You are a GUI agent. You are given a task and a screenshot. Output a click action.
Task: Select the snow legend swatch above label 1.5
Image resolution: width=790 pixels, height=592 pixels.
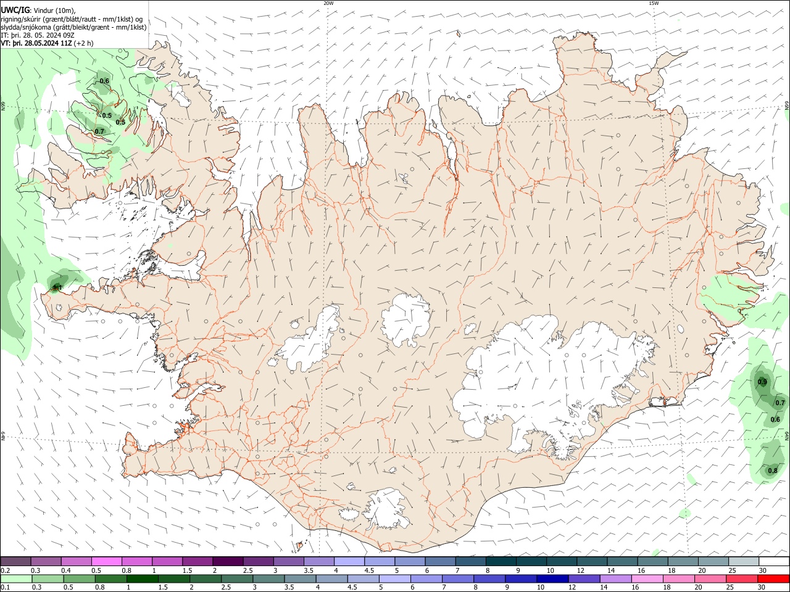tap(197, 562)
